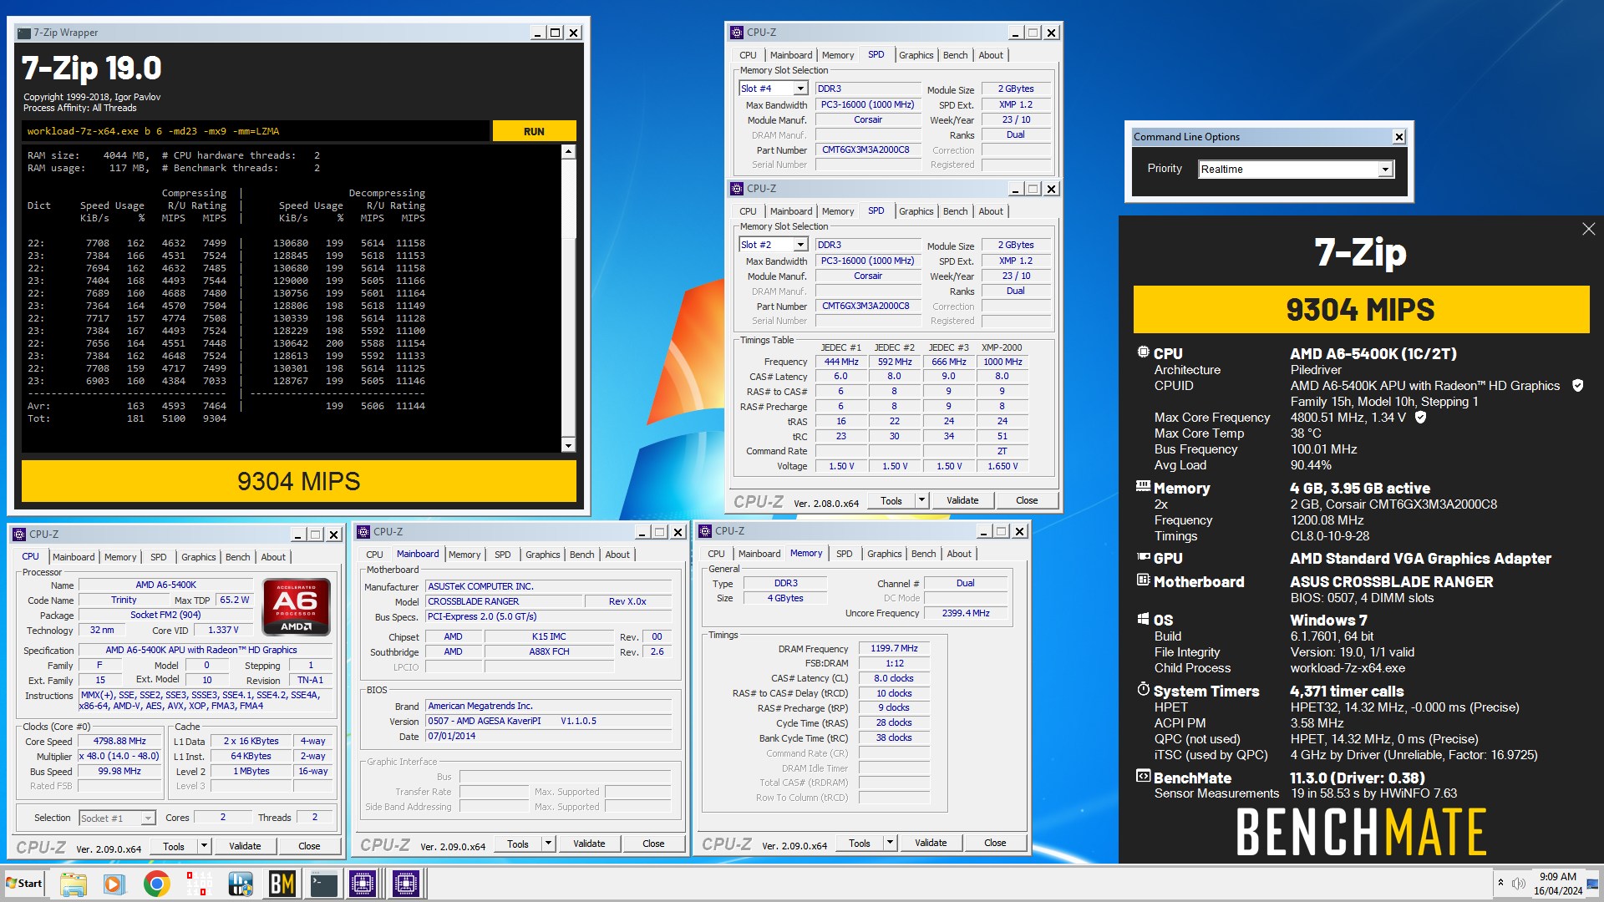This screenshot has height=902, width=1604.
Task: Click the BenchMate version section icon
Action: [x=1143, y=777]
